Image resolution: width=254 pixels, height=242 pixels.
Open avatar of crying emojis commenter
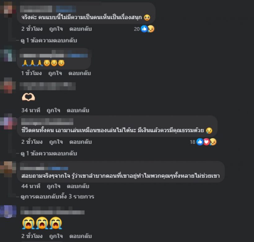(x=8, y=211)
